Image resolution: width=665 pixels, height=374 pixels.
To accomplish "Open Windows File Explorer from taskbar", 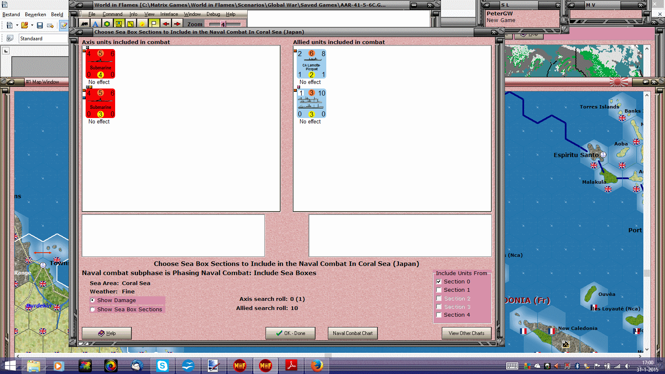I will click(34, 366).
